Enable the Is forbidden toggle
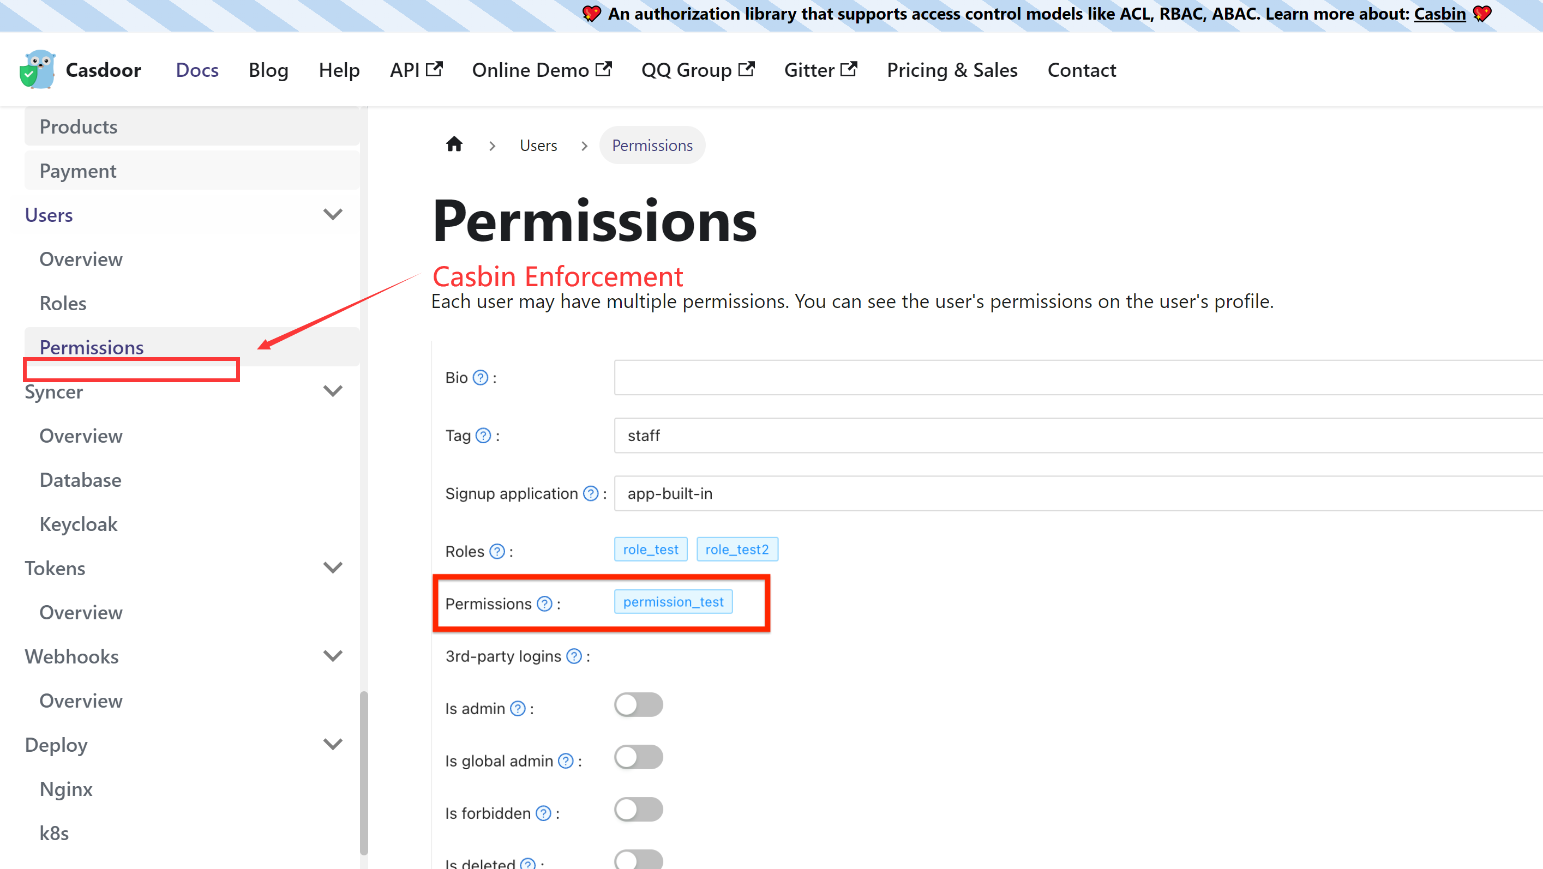 638,809
